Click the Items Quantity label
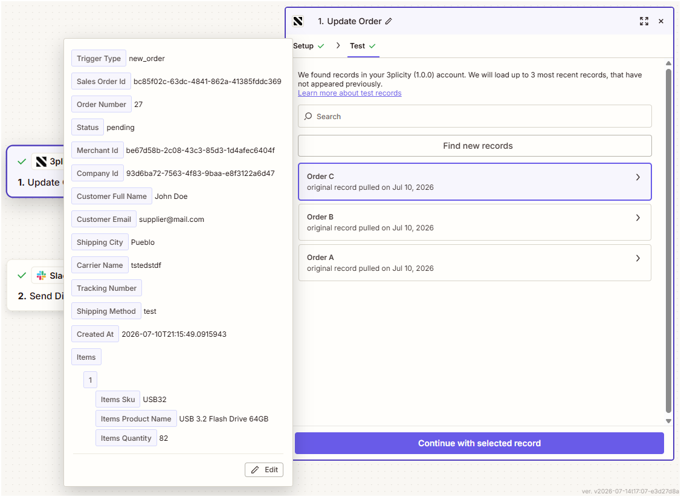Viewport: 681px width, 497px height. pyautogui.click(x=126, y=438)
